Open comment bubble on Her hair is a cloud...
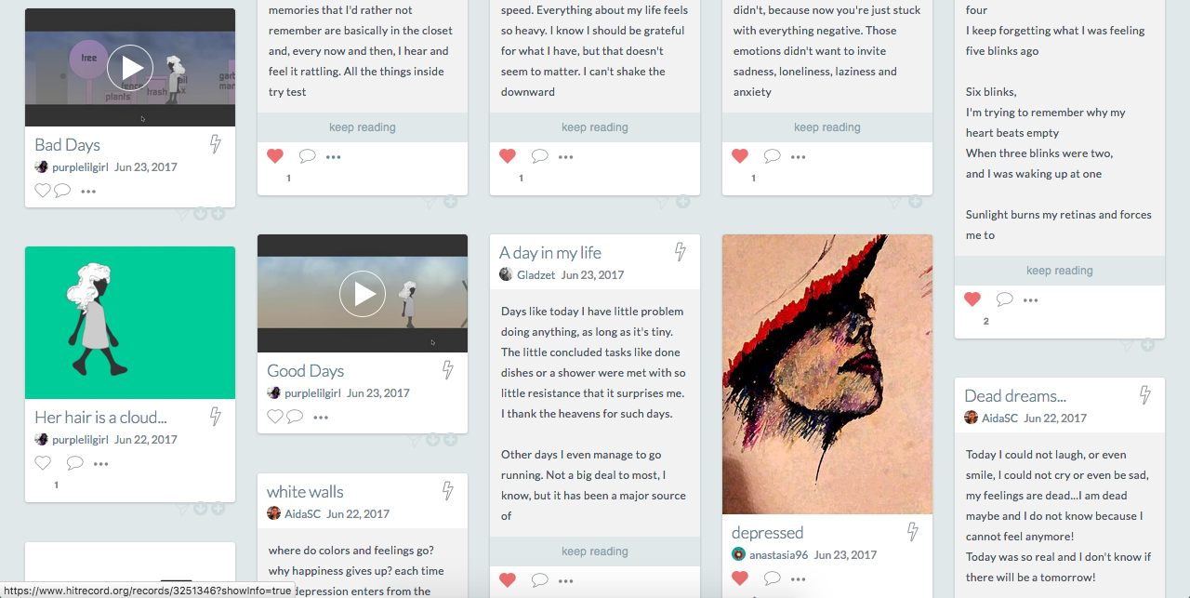 (74, 463)
